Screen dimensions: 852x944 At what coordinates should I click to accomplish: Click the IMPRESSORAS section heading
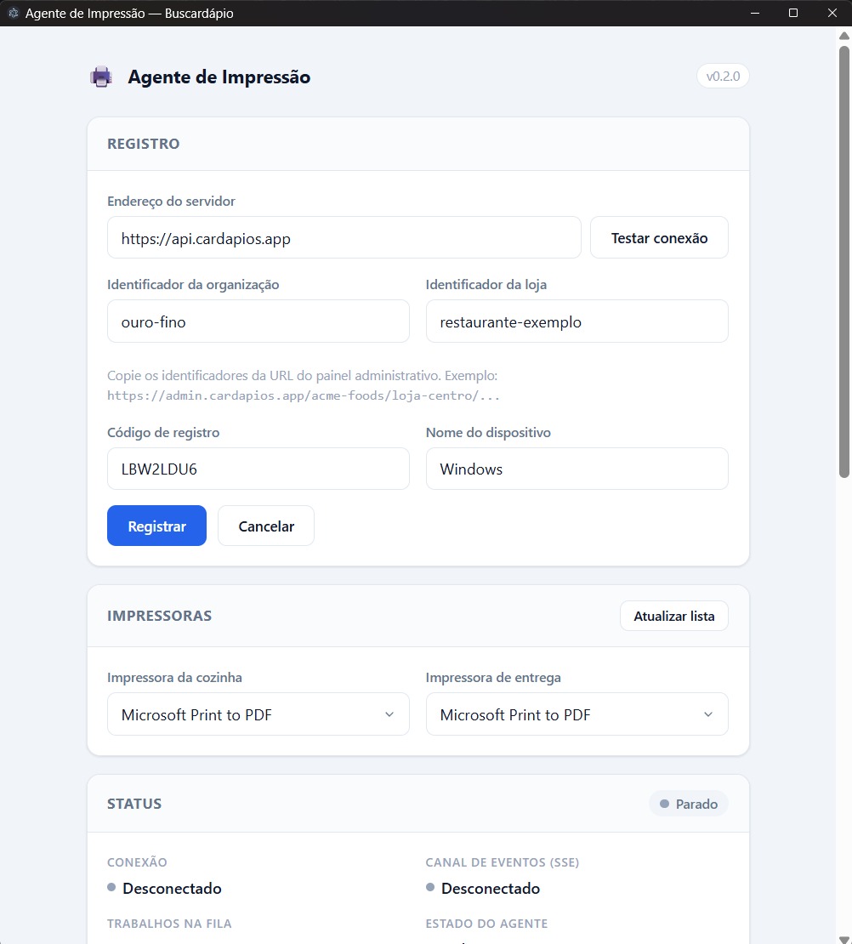coord(160,615)
